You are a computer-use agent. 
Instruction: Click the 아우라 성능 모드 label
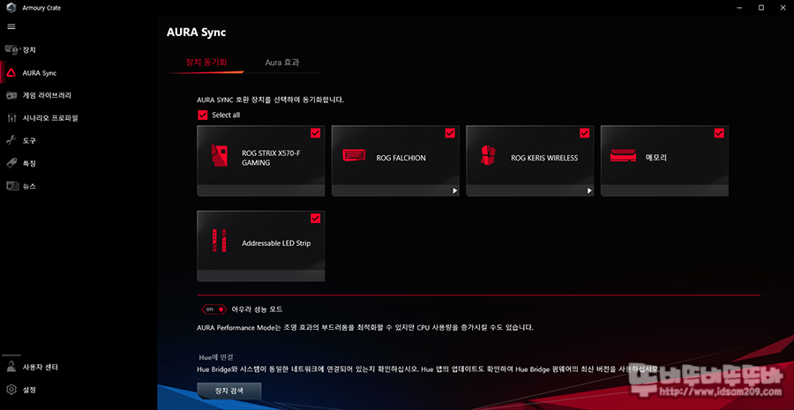[257, 309]
